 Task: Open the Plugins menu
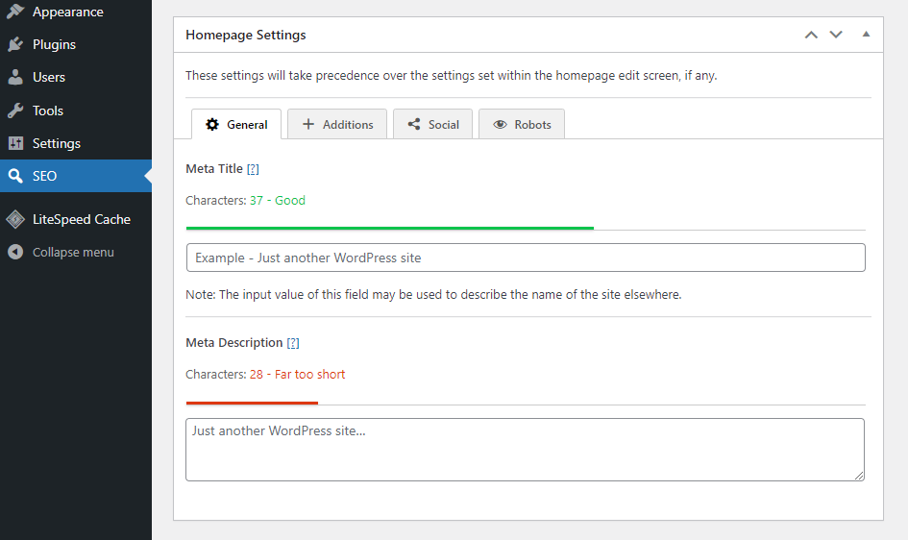76,44
